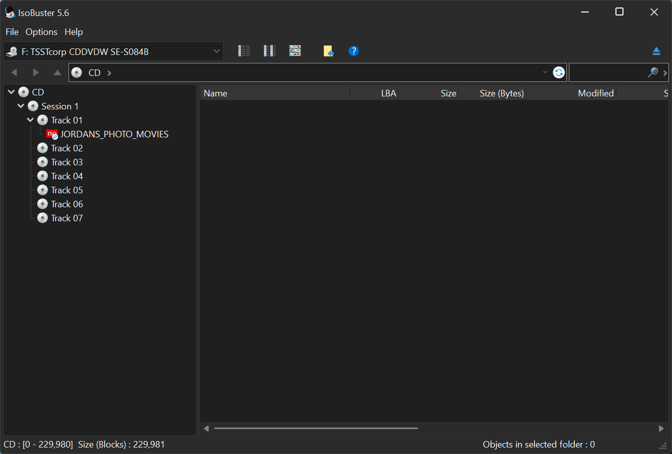This screenshot has width=672, height=454.
Task: Click the extract to folder icon
Action: click(329, 50)
